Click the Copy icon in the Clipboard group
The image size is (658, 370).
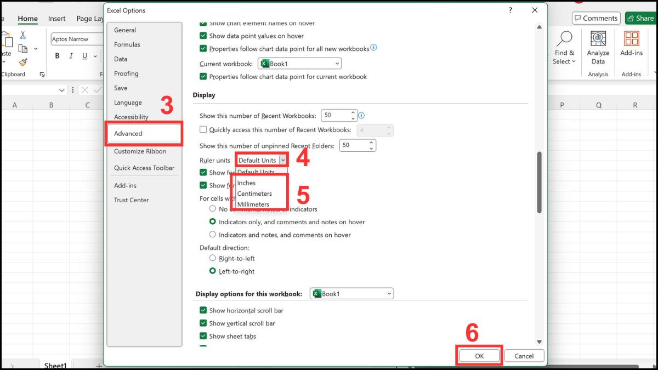coord(24,48)
